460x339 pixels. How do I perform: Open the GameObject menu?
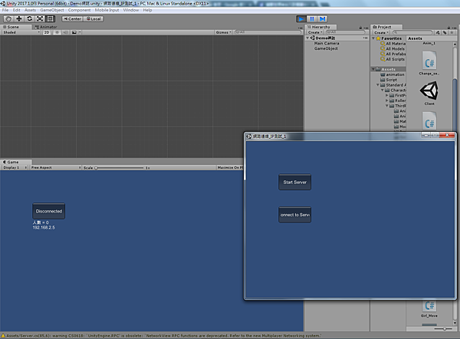tap(52, 10)
